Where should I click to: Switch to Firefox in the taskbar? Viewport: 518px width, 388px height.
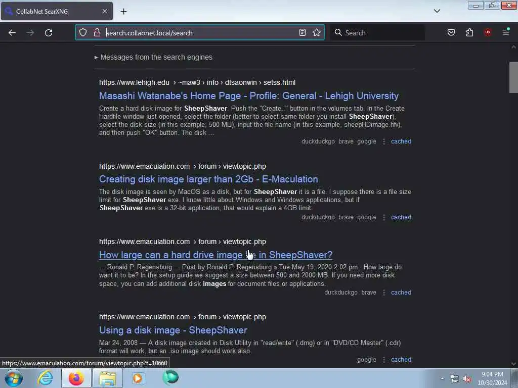[76, 378]
